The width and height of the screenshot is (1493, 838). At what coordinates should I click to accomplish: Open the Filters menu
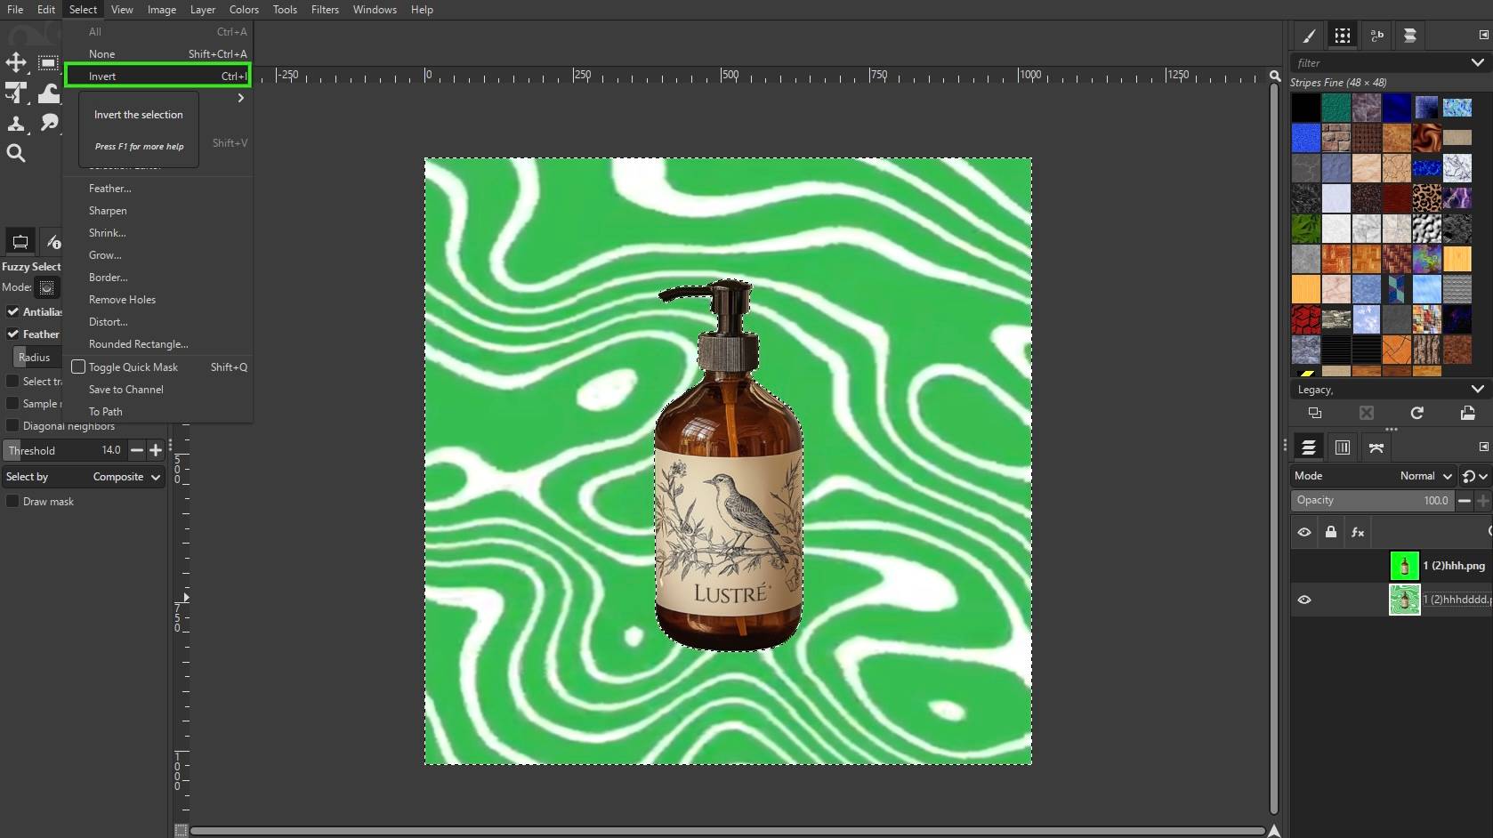325,10
